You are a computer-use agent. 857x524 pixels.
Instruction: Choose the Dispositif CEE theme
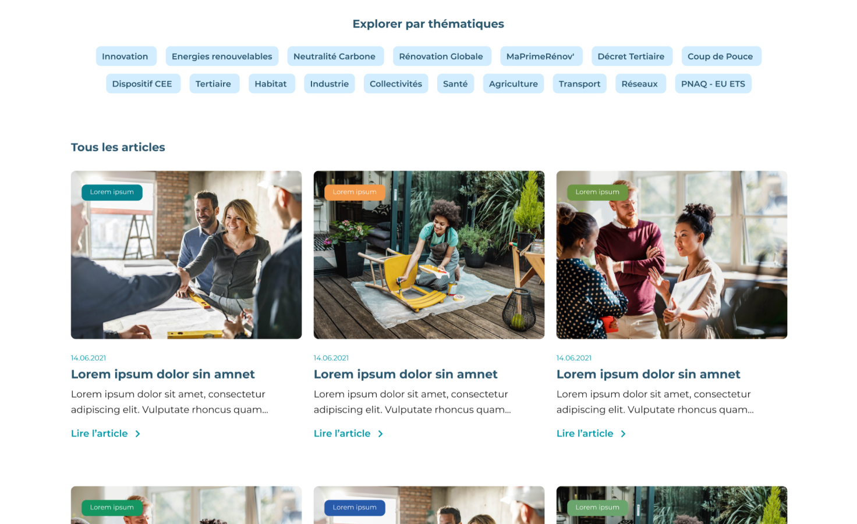click(x=143, y=84)
